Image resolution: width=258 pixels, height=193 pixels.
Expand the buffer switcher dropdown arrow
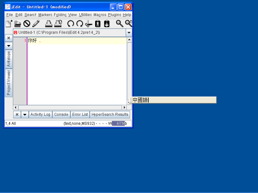(x=129, y=32)
